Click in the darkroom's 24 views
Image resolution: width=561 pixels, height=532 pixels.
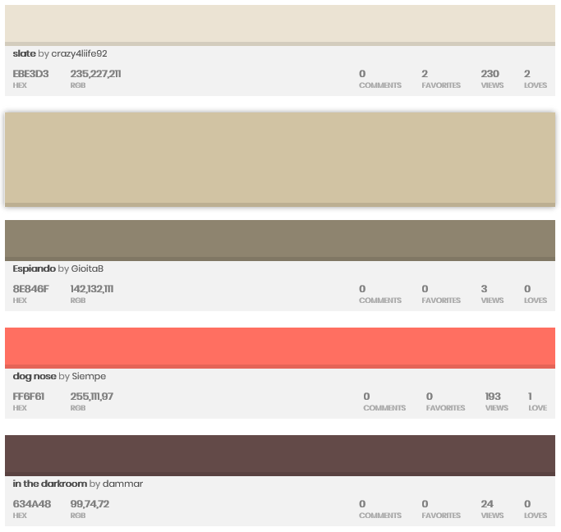(487, 504)
